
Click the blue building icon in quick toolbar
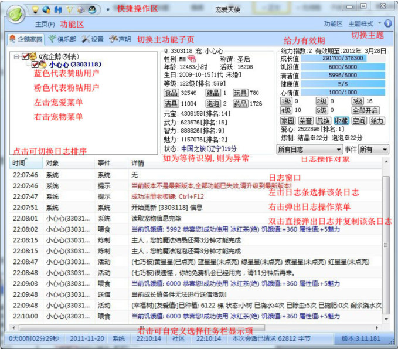point(57,9)
